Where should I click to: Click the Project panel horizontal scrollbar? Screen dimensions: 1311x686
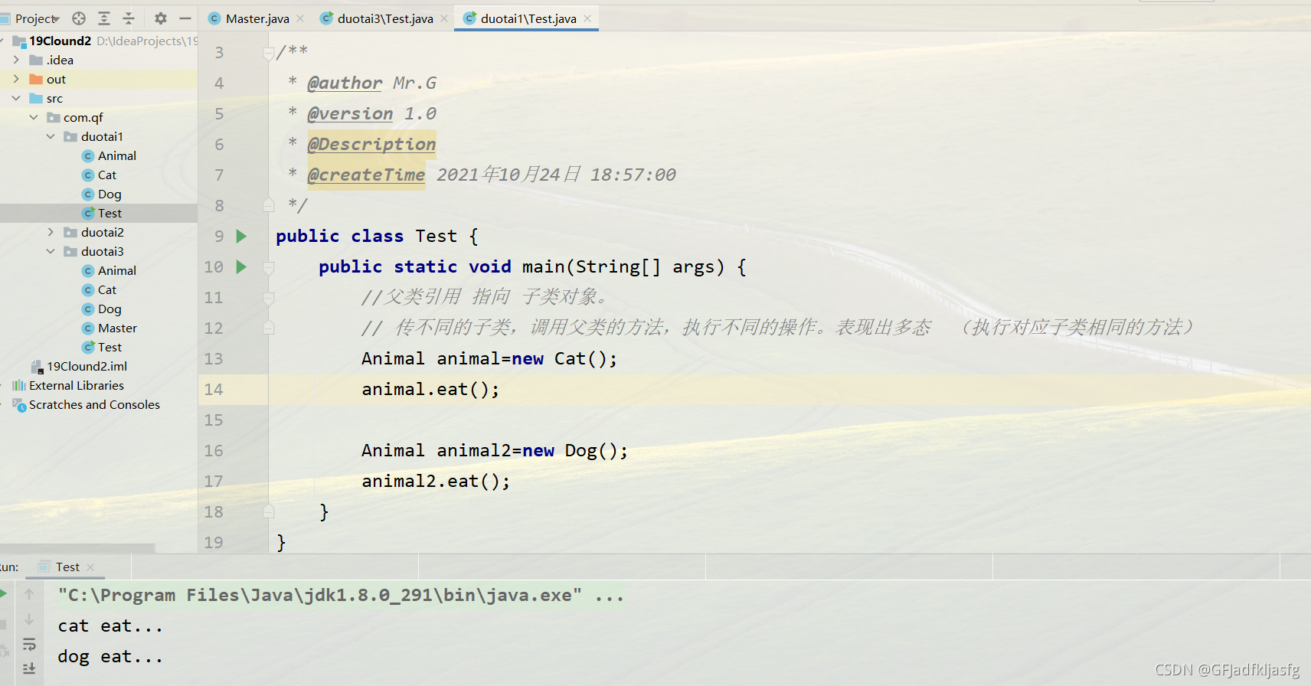pos(77,548)
